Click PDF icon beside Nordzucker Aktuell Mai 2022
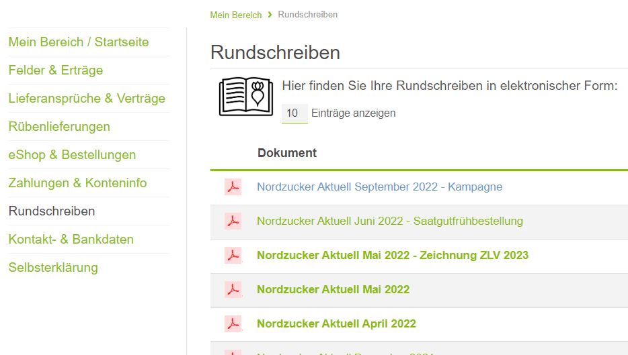This screenshot has height=355, width=628. (233, 289)
